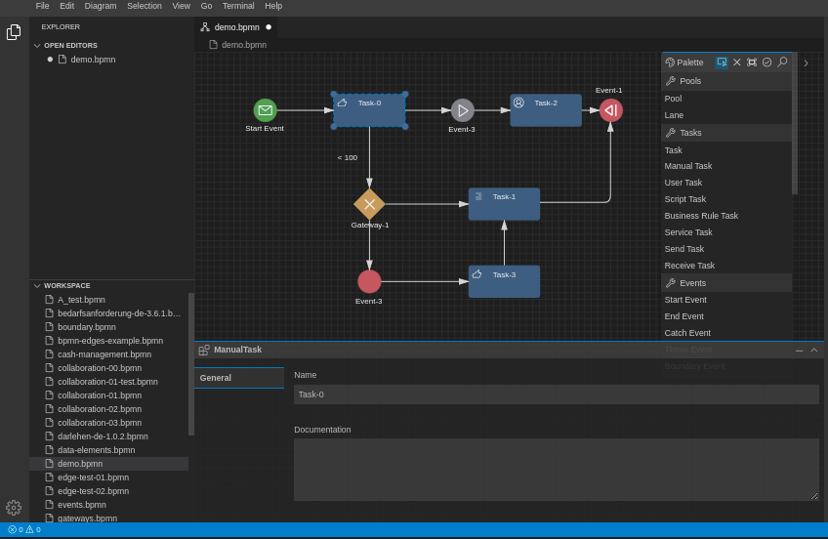Pick Start Event from the palette
This screenshot has width=828, height=539.
click(726, 300)
